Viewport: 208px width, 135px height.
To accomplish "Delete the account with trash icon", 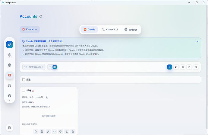I will [73, 132].
